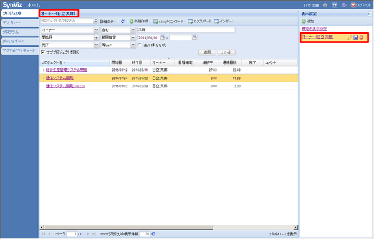Collapse the 表示設定 panel with double-arrow
Image resolution: width=374 pixels, height=239 pixels.
click(370, 14)
